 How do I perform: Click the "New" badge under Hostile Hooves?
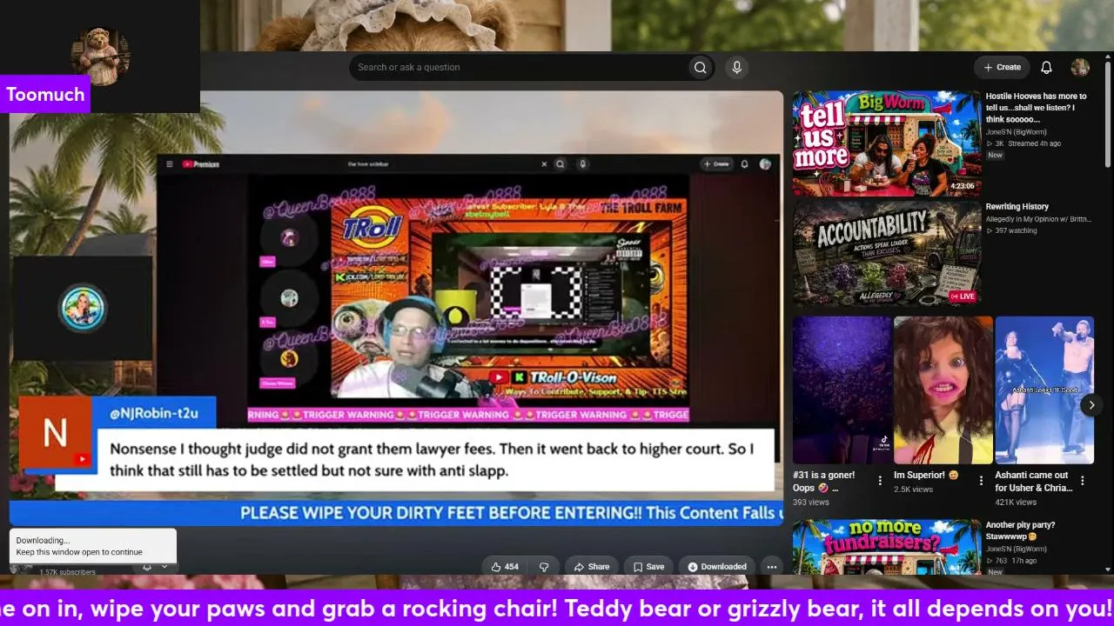(995, 155)
